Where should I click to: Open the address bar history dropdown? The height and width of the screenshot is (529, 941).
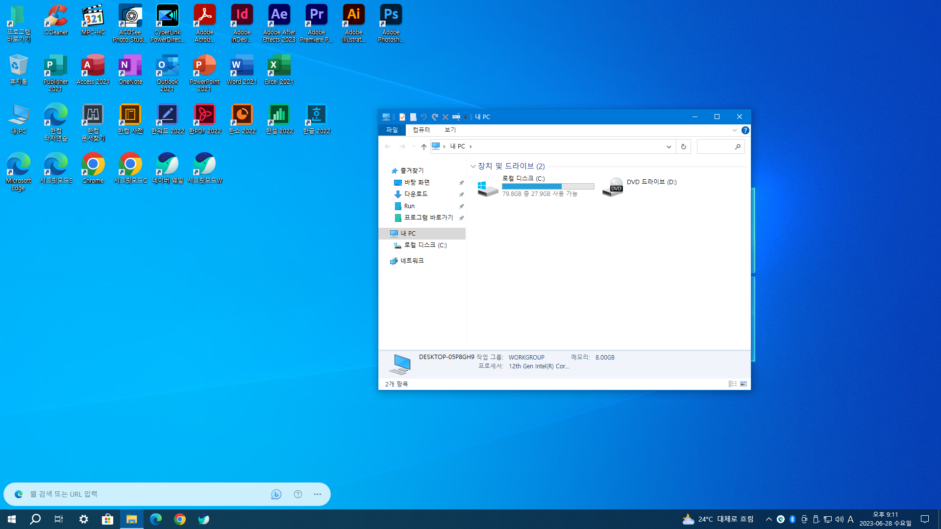coord(669,146)
